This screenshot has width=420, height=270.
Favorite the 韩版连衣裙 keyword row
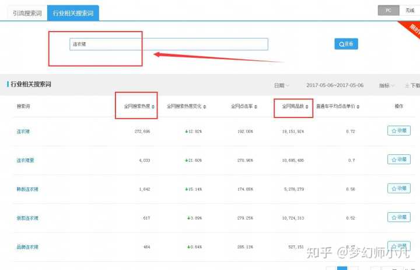[399, 189]
